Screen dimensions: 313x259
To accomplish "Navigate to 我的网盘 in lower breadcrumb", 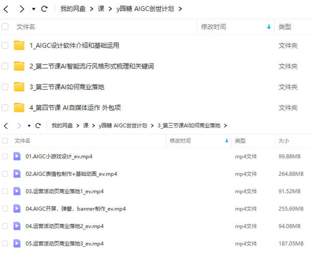I will click(x=62, y=125).
